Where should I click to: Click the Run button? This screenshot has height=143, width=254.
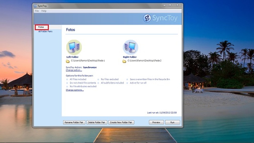[172, 122]
